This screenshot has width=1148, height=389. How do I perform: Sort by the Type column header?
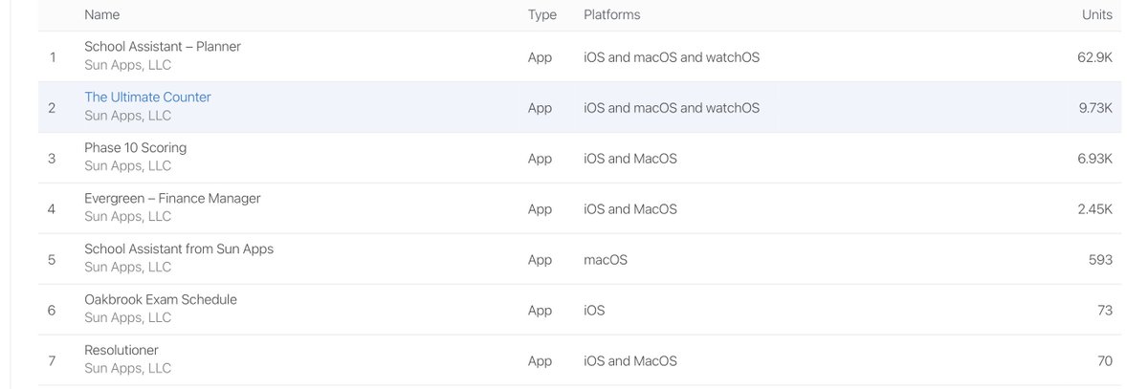541,14
